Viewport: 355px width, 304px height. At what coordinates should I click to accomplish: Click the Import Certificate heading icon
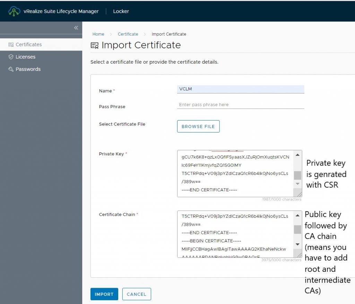95,45
